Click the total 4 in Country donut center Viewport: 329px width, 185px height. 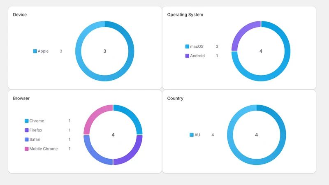click(x=256, y=135)
